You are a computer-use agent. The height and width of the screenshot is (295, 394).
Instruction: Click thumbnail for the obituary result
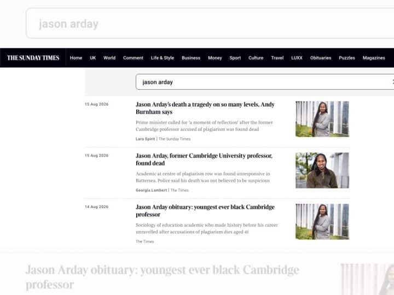click(322, 221)
